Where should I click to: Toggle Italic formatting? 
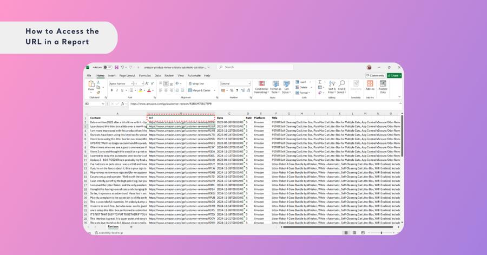coord(117,90)
